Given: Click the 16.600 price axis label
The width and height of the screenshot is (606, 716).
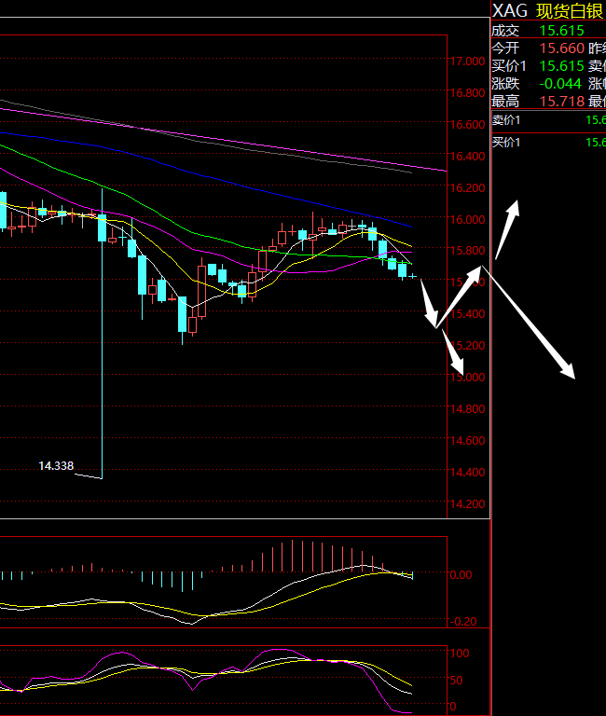Looking at the screenshot, I should 468,125.
